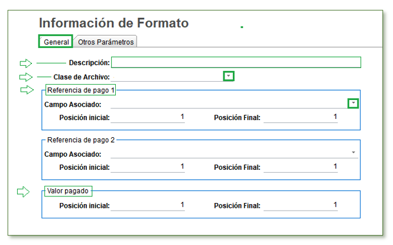This screenshot has width=393, height=245.
Task: Focus the Descripción text field
Action: coord(236,62)
